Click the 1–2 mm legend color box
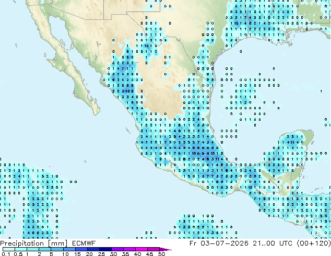 coord(33,249)
